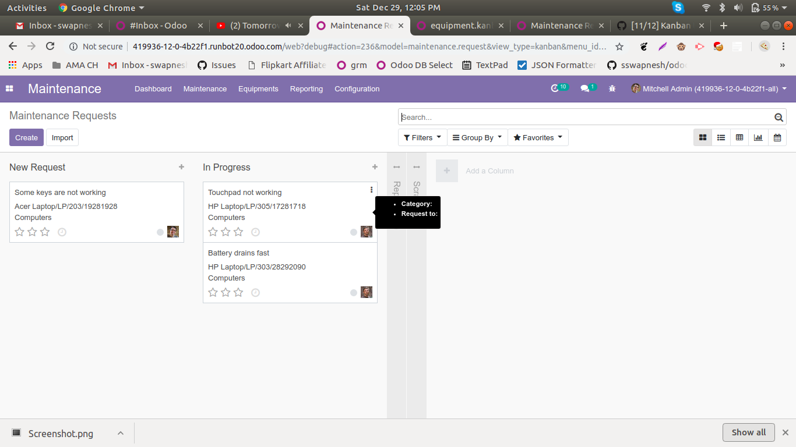
Task: Open the calendar view
Action: pyautogui.click(x=777, y=137)
